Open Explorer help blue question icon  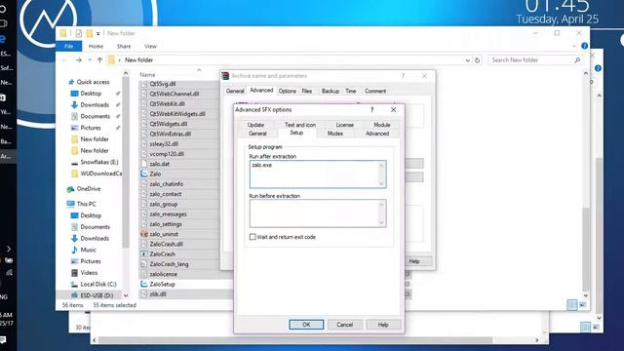pyautogui.click(x=584, y=46)
